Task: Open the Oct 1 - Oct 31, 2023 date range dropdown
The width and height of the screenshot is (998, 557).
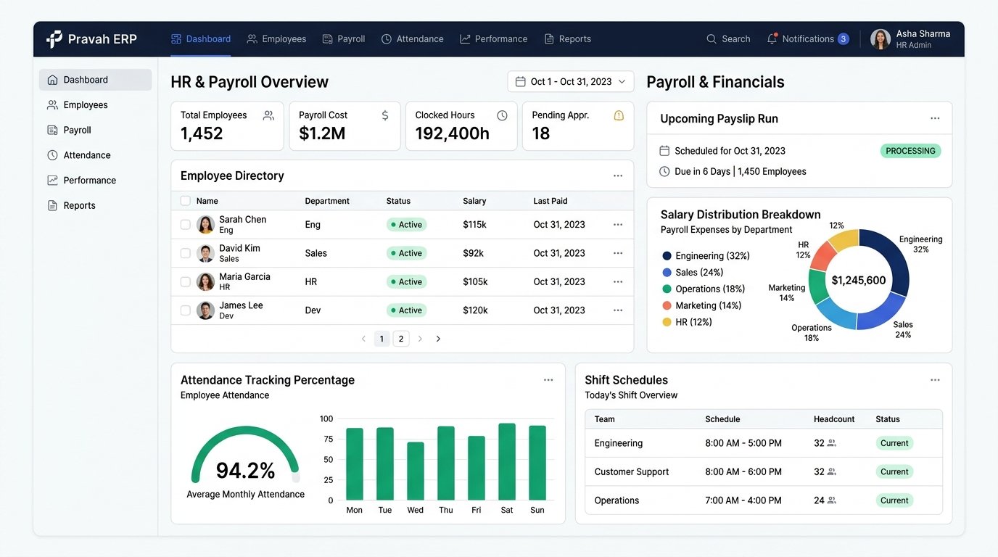Action: tap(571, 82)
